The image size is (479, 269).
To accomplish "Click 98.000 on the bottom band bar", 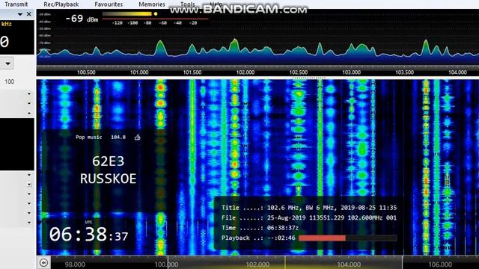I will pos(75,265).
